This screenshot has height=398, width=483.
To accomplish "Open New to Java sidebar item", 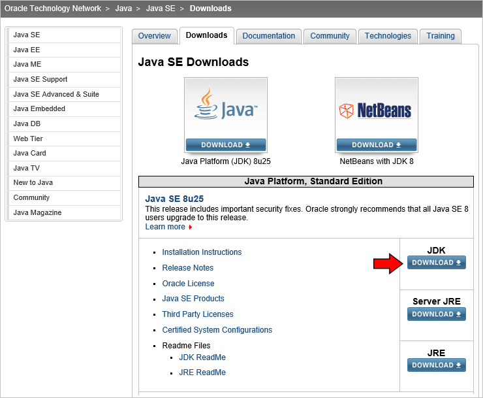I will click(x=64, y=182).
